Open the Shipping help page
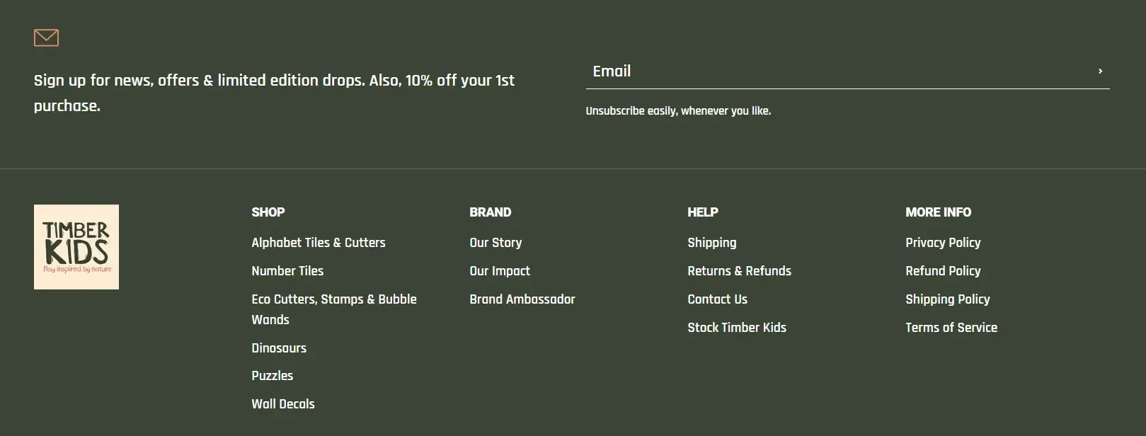This screenshot has height=436, width=1146. pyautogui.click(x=711, y=242)
